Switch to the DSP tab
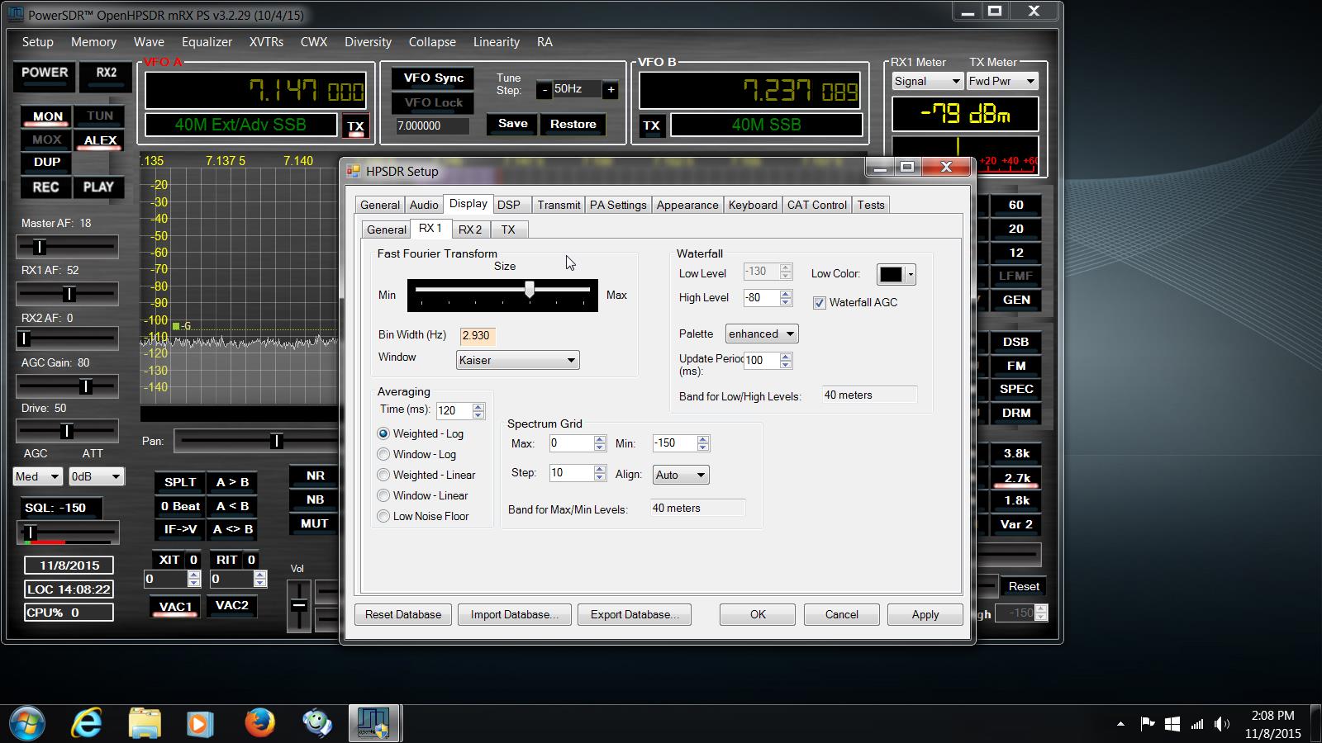 pos(509,205)
